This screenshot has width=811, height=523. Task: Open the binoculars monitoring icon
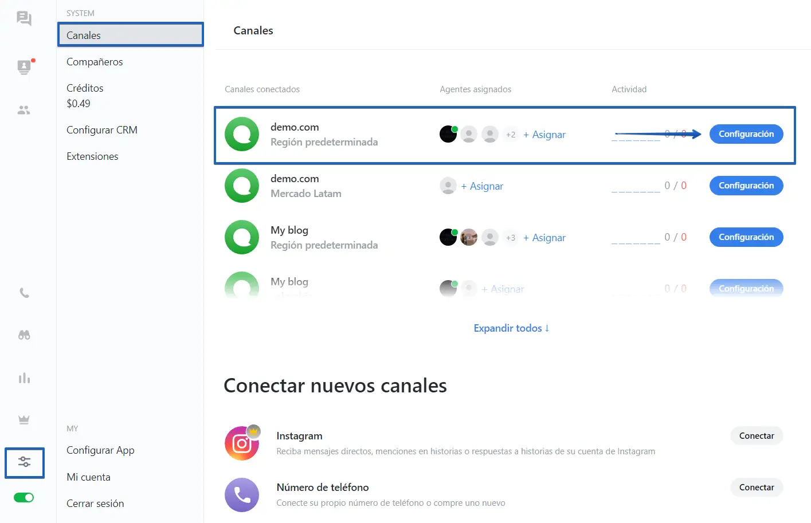(x=24, y=335)
